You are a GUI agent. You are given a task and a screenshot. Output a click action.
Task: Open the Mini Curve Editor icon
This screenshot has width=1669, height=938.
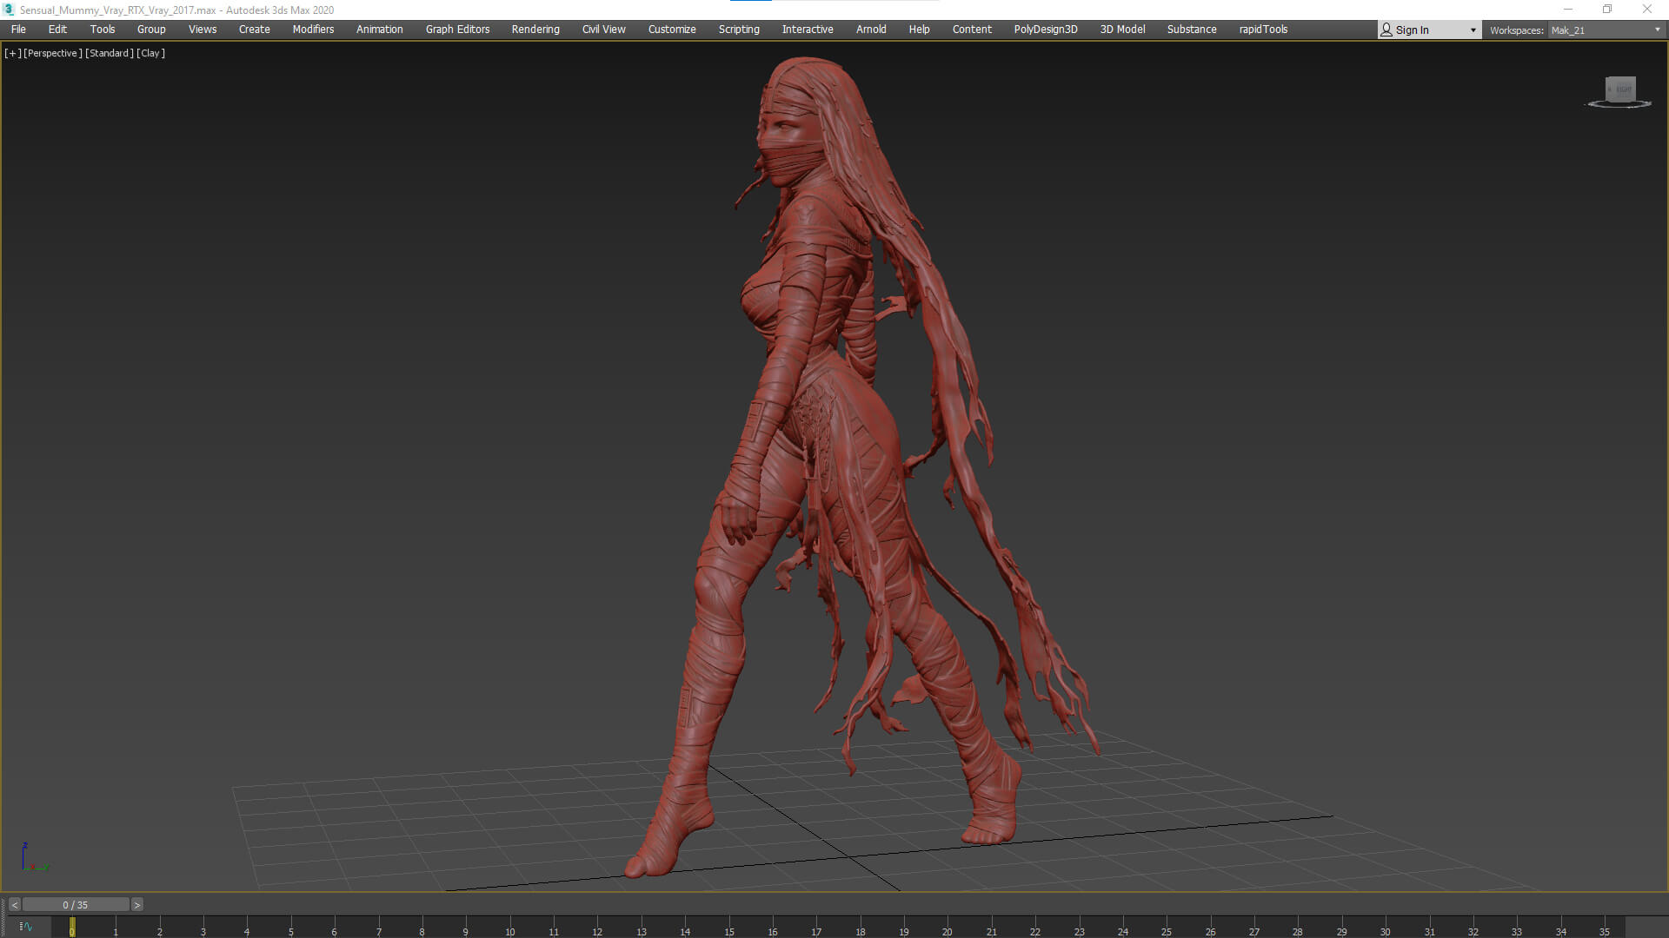coord(26,927)
